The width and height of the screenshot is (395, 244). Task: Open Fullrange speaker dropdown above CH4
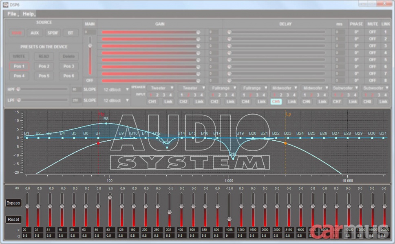point(254,88)
